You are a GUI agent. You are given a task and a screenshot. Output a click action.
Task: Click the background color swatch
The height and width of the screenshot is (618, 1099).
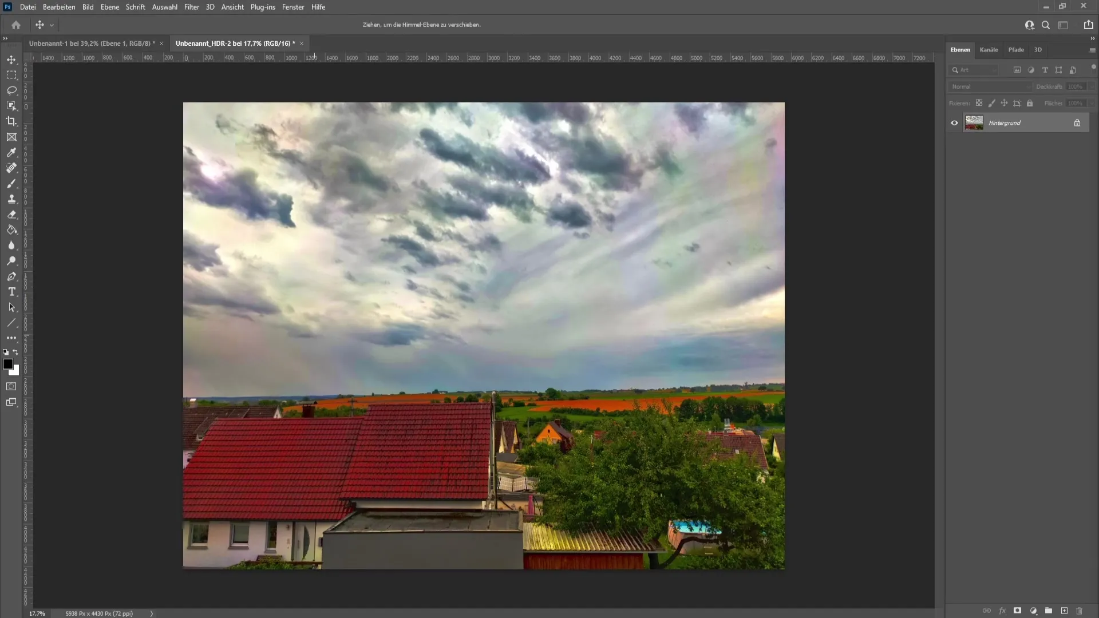pos(15,372)
